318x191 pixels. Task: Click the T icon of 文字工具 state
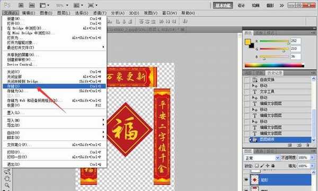tap(255, 92)
